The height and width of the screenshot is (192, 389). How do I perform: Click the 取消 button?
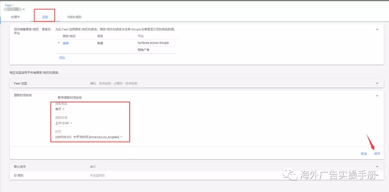[364, 154]
